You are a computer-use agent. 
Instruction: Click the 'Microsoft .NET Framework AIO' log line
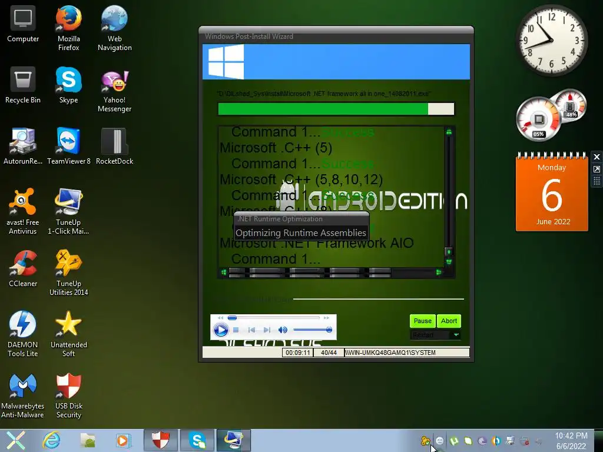(316, 243)
